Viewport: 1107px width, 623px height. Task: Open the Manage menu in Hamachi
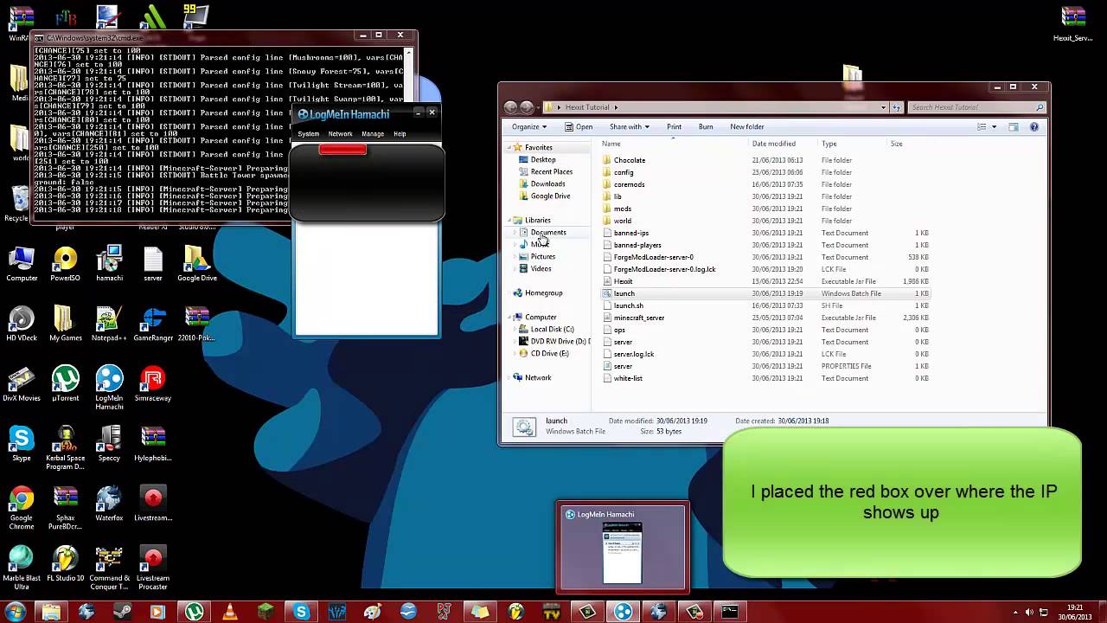point(373,134)
